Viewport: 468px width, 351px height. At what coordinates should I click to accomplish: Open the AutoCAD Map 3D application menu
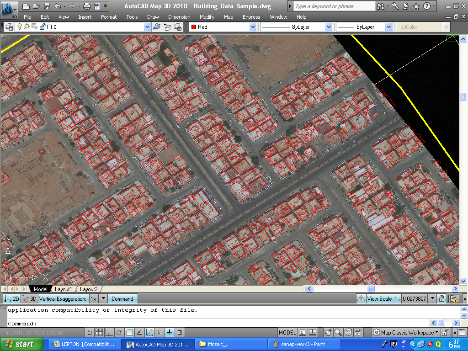9,10
